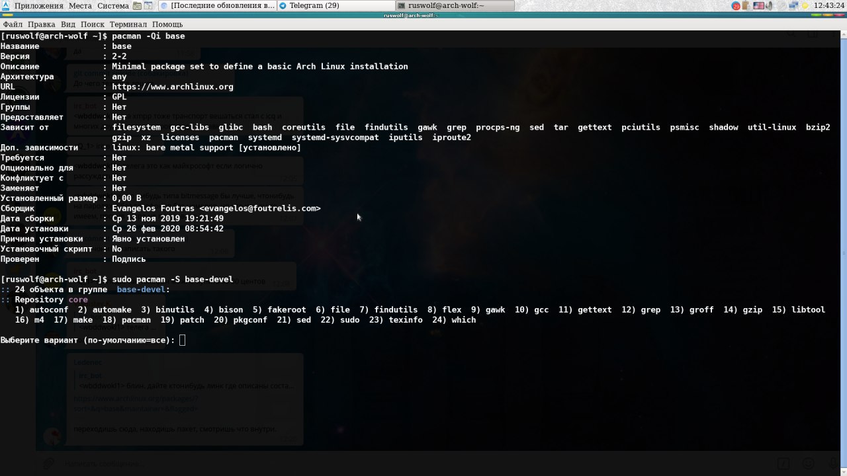Image resolution: width=847 pixels, height=476 pixels.
Task: Select the ruswolf@arch-wolf terminal taskbar button
Action: pos(455,6)
